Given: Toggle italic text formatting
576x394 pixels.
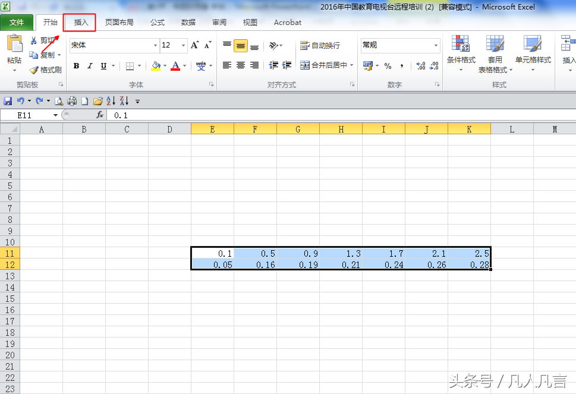Looking at the screenshot, I should (x=90, y=66).
